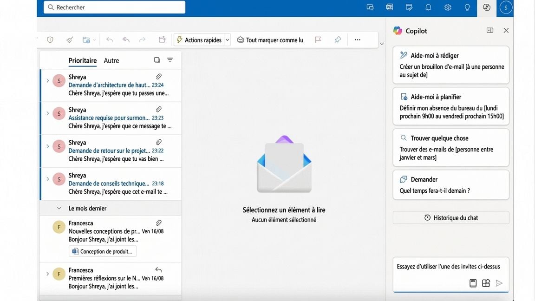Expand the 'Premières réflexions' Francesca conversation
Image resolution: width=535 pixels, height=301 pixels.
(47, 274)
